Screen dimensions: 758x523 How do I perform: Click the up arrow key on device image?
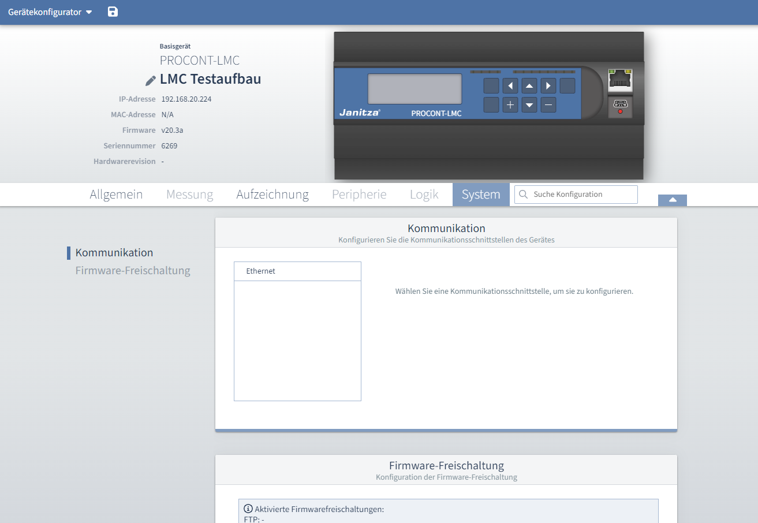[x=529, y=86]
